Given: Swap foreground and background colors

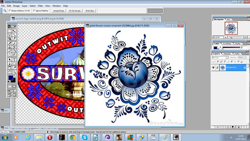Looking at the screenshot, I should (15, 76).
